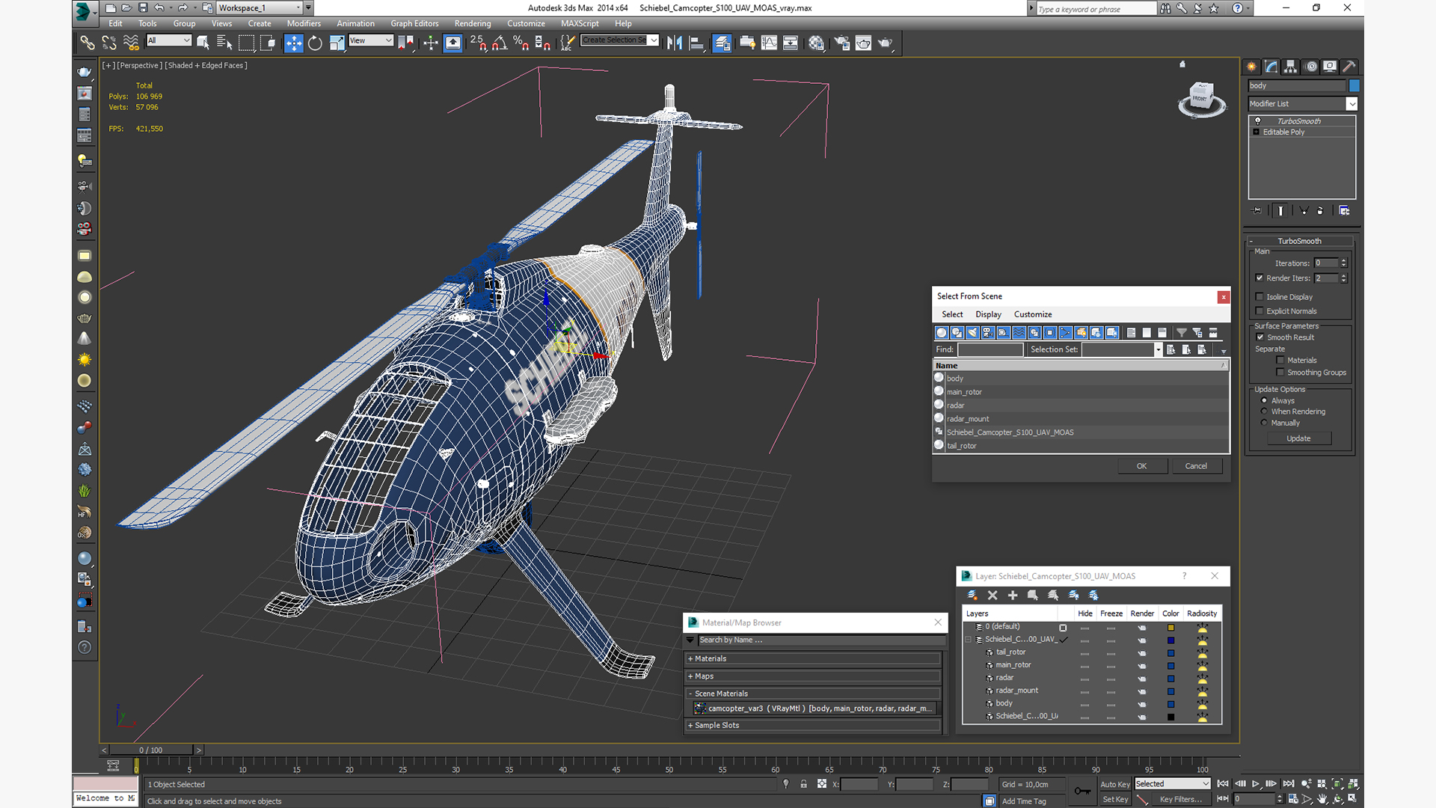Open the Modifier List dropdown

1351,104
